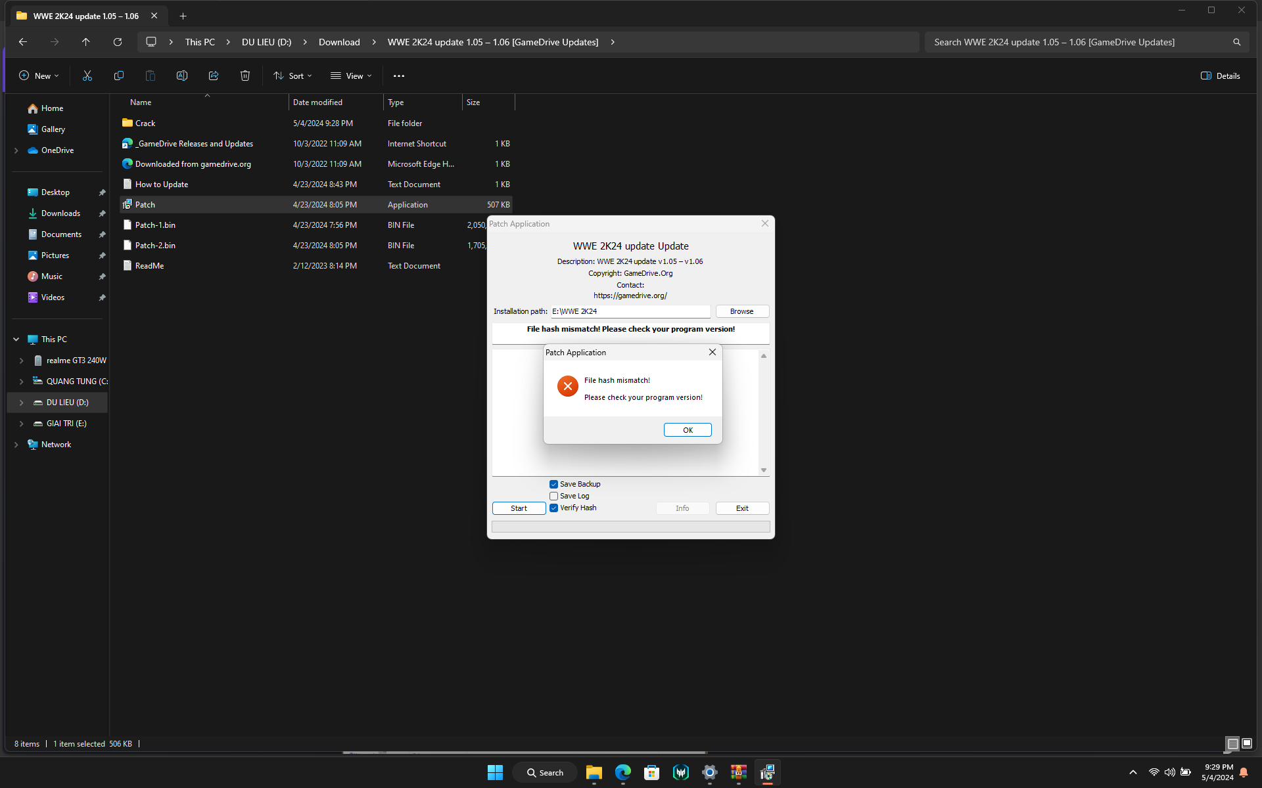Click the Delete trash icon

[245, 76]
